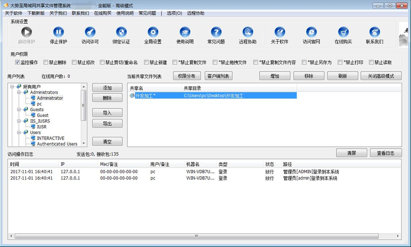Viewport: 411px width, 247px height.
Task: Open 关于软件 menu
Action: (x=14, y=13)
